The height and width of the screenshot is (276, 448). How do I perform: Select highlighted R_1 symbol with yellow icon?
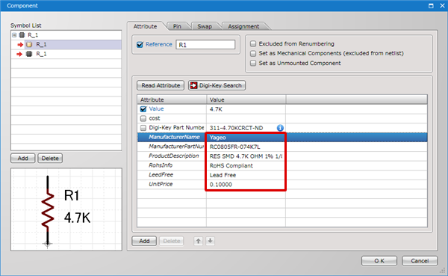[x=66, y=45]
